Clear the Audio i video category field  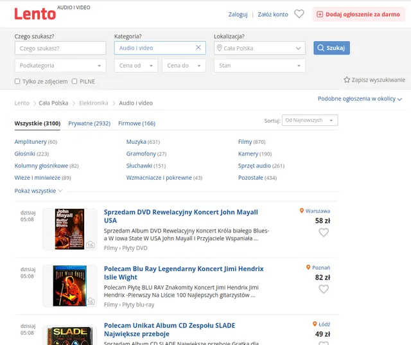198,48
